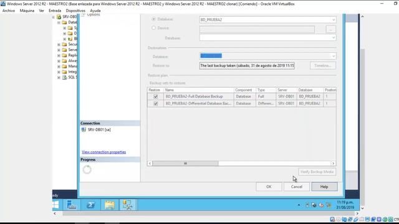Screen dimensions: 399x224
Task: Click the server icon beside SRV-DB01 [sa] connection
Action: click(84, 129)
